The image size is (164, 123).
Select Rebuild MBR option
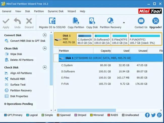[18, 79]
